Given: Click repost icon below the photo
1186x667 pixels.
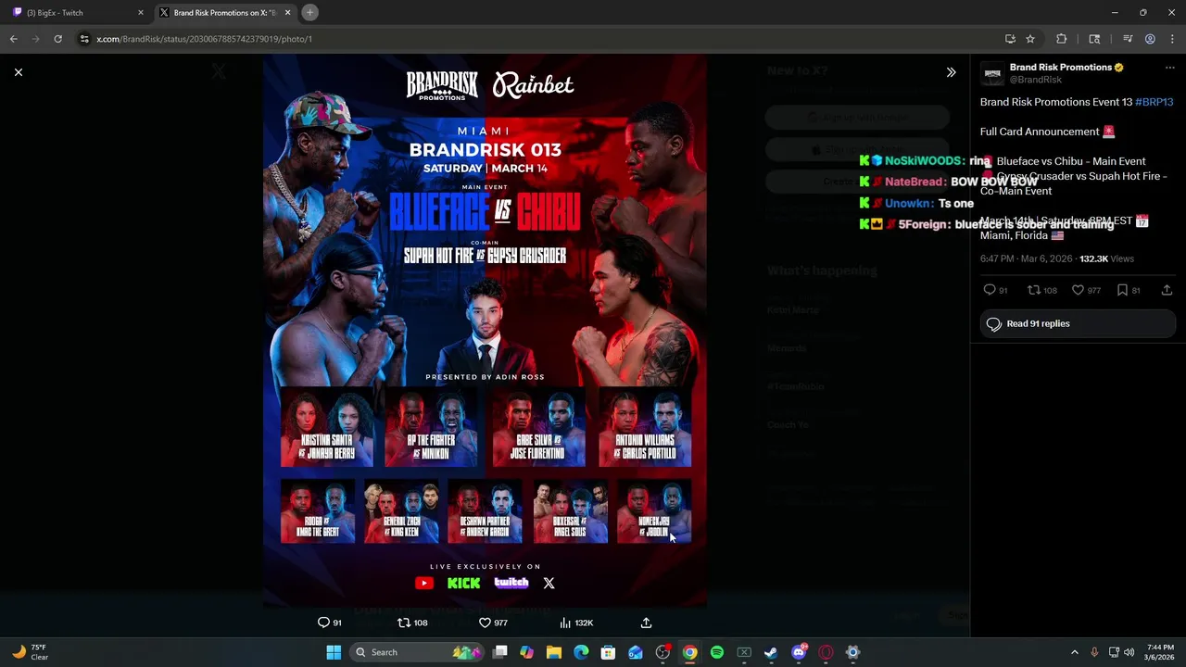Looking at the screenshot, I should (x=403, y=623).
